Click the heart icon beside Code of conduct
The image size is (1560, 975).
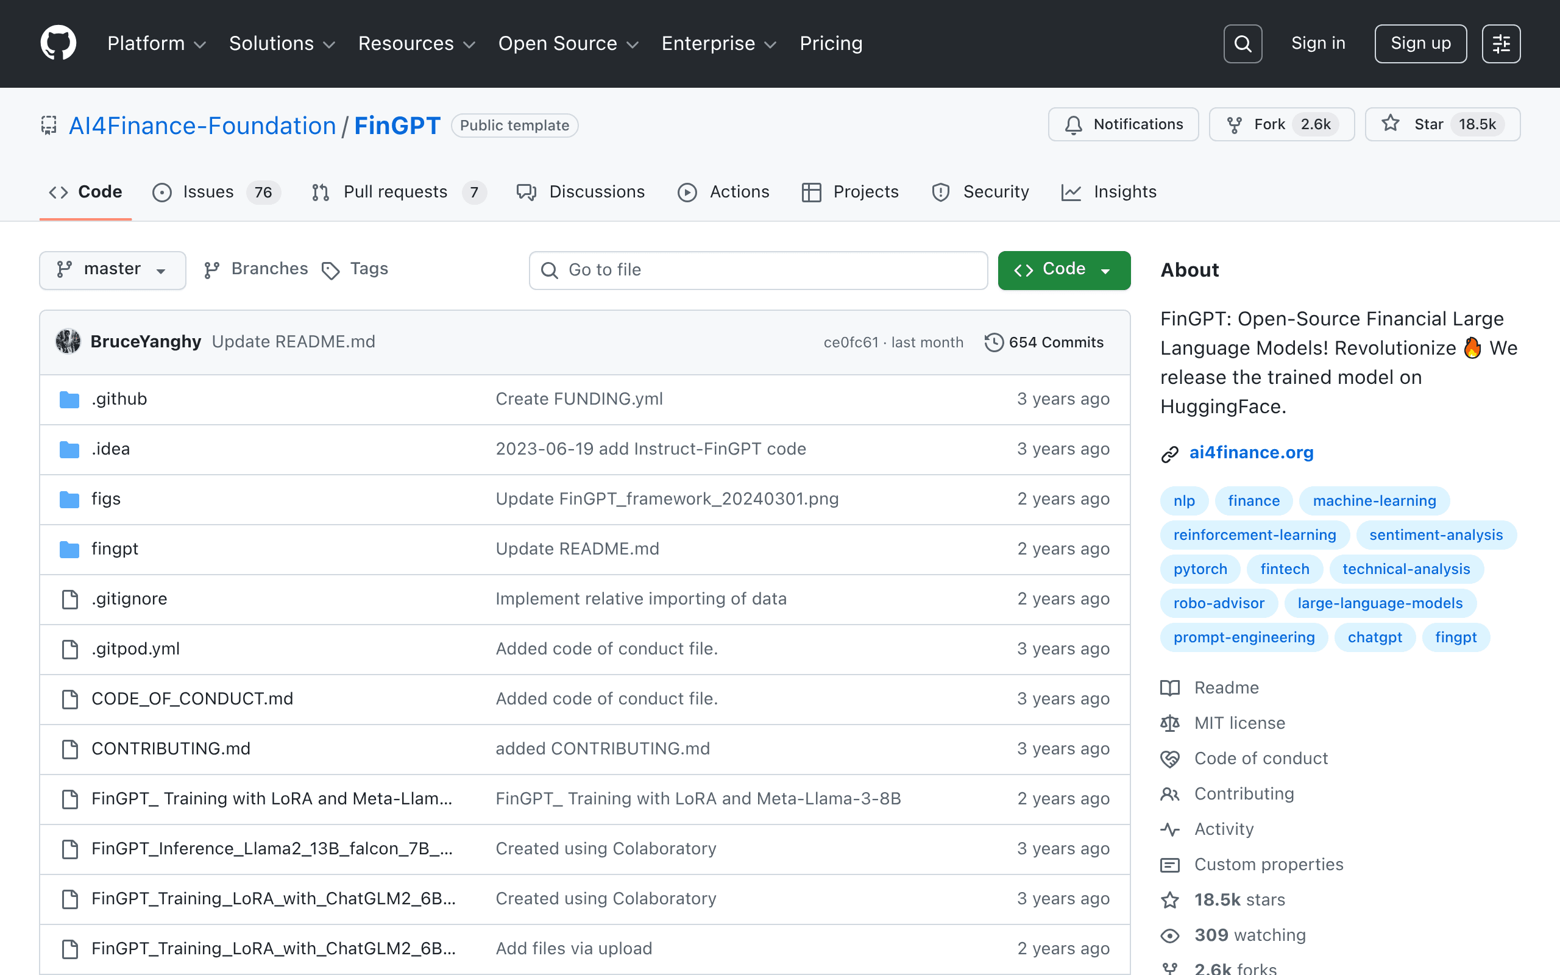pos(1170,759)
